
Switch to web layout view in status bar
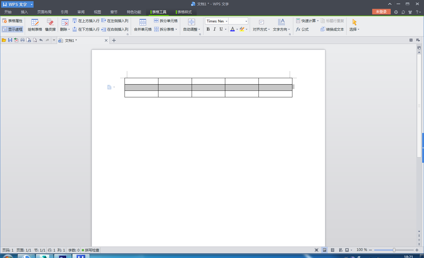340,250
